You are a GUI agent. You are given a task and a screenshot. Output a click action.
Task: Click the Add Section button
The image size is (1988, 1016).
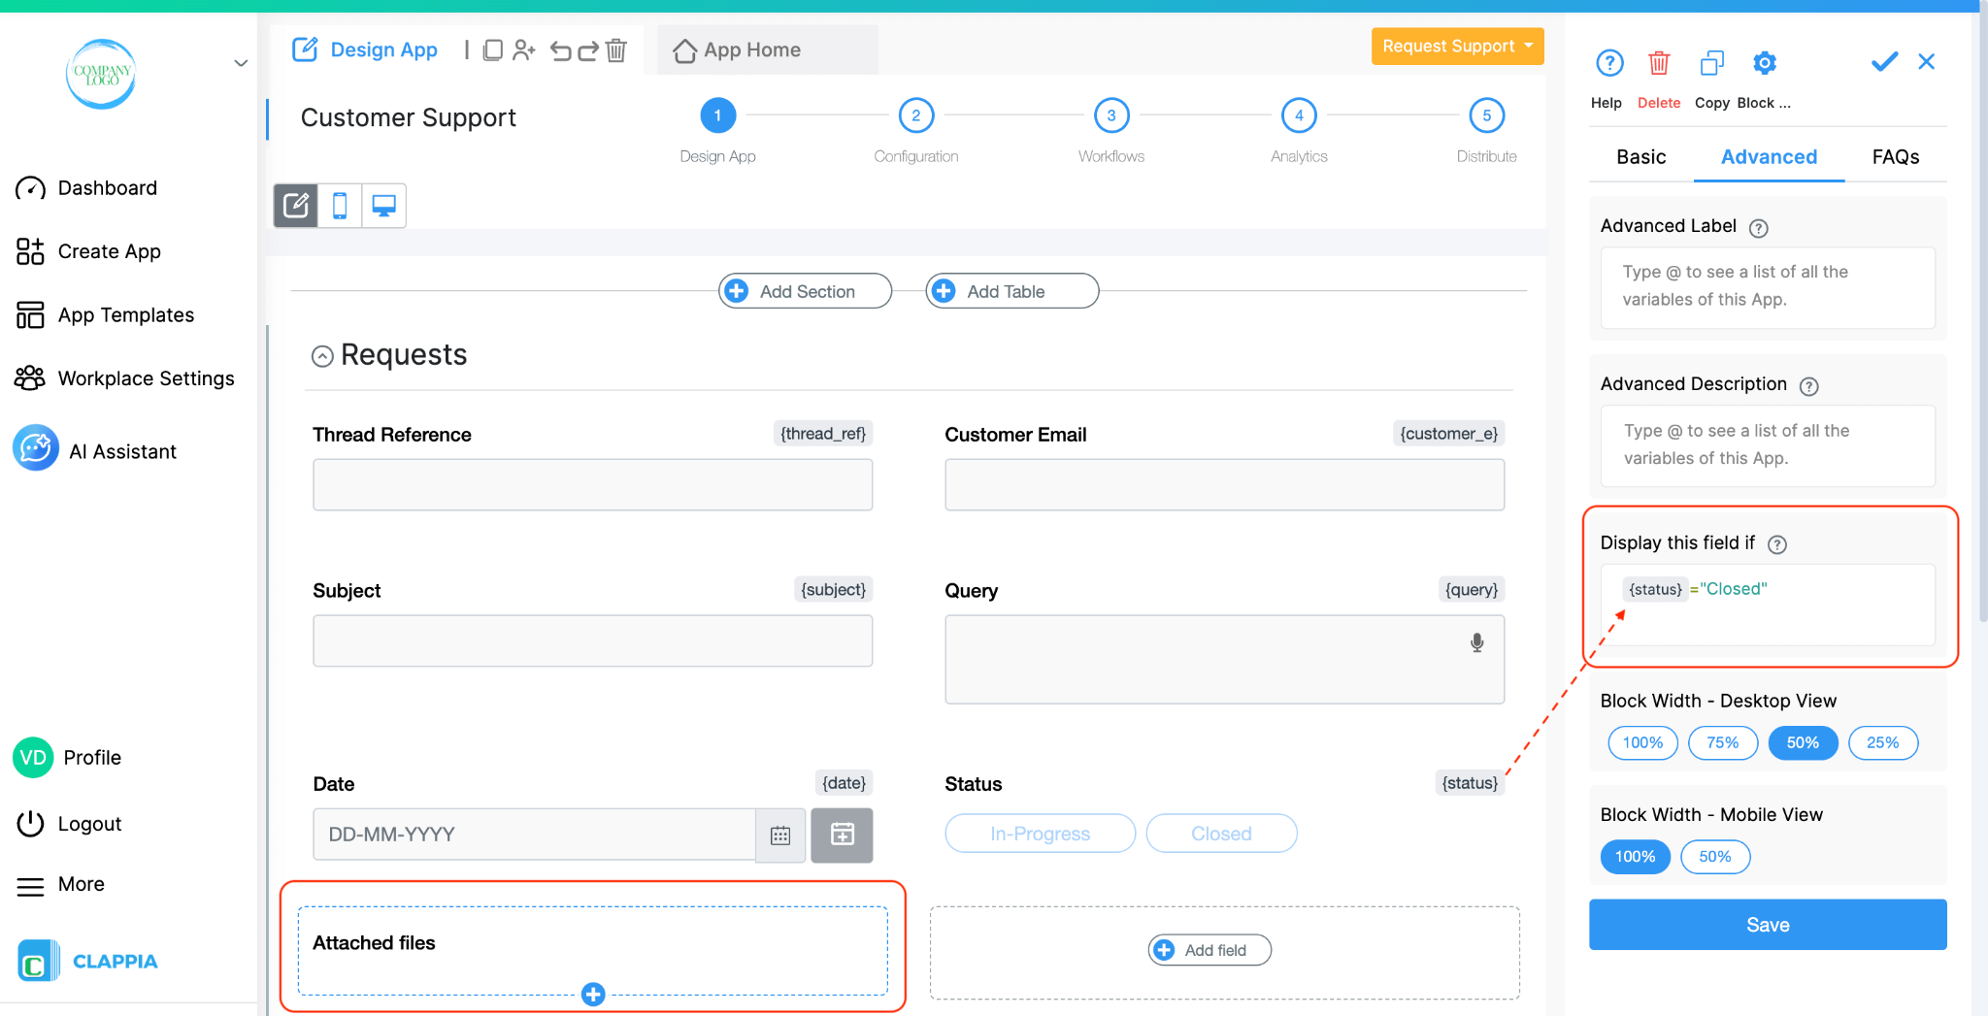click(x=805, y=291)
